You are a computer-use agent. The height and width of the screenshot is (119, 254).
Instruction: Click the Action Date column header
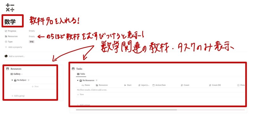tap(159, 85)
